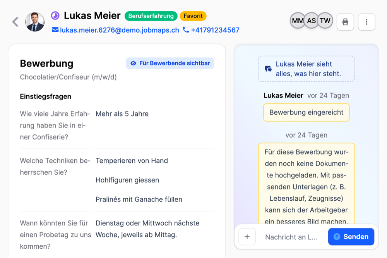Select the TW user avatar
This screenshot has width=387, height=258.
pos(325,21)
